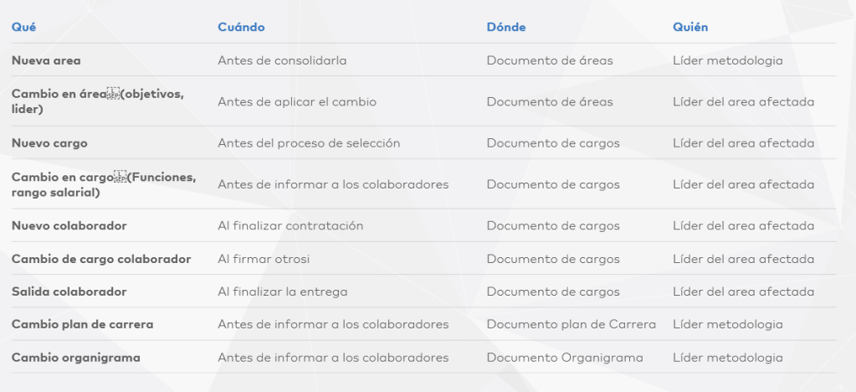Select "Cambio en cargo (Funciones, rango salarial)"

(103, 184)
